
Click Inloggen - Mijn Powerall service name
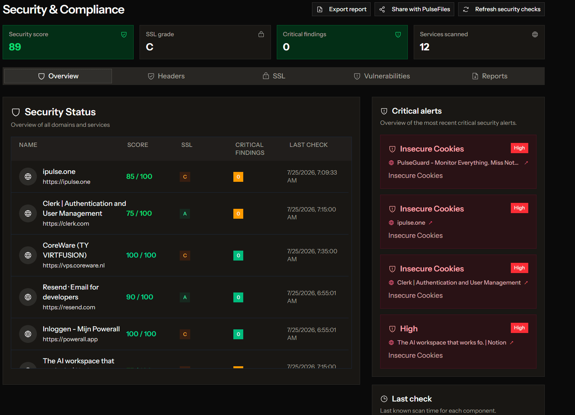(81, 329)
